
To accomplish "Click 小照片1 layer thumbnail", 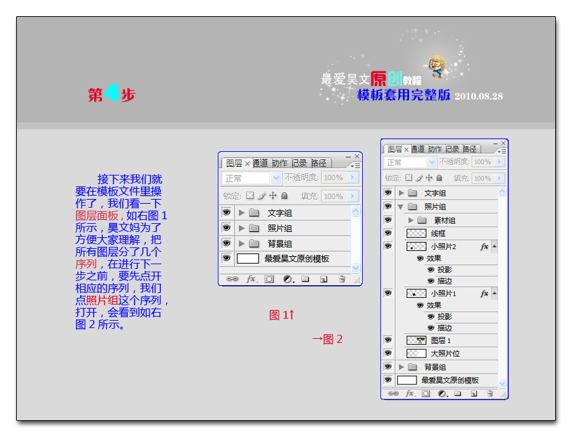I will pyautogui.click(x=417, y=293).
